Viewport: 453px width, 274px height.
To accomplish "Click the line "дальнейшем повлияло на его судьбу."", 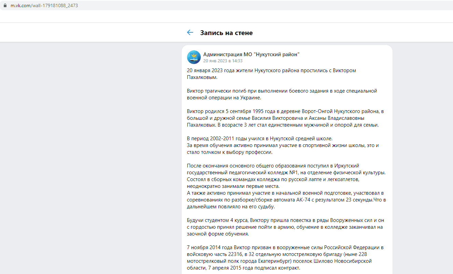I will 231,207.
